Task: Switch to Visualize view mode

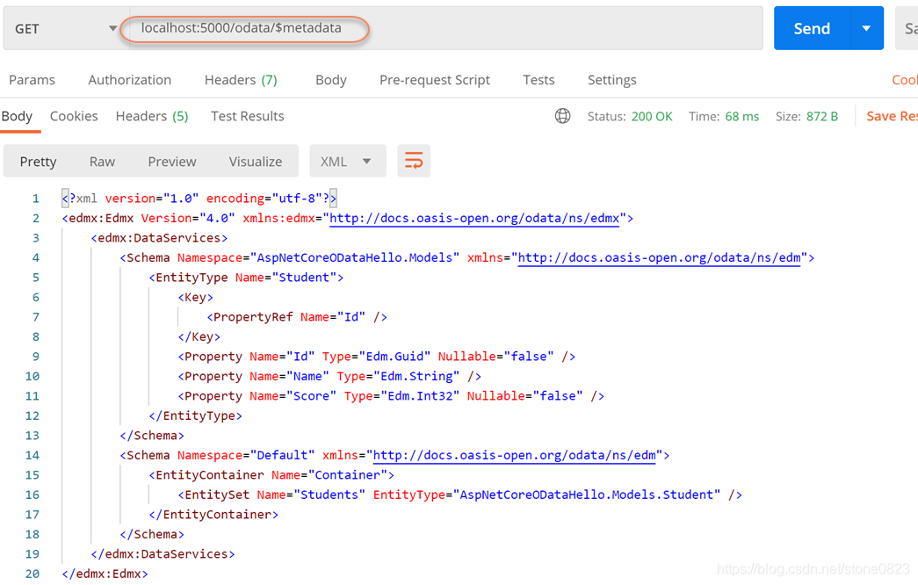Action: (x=256, y=162)
